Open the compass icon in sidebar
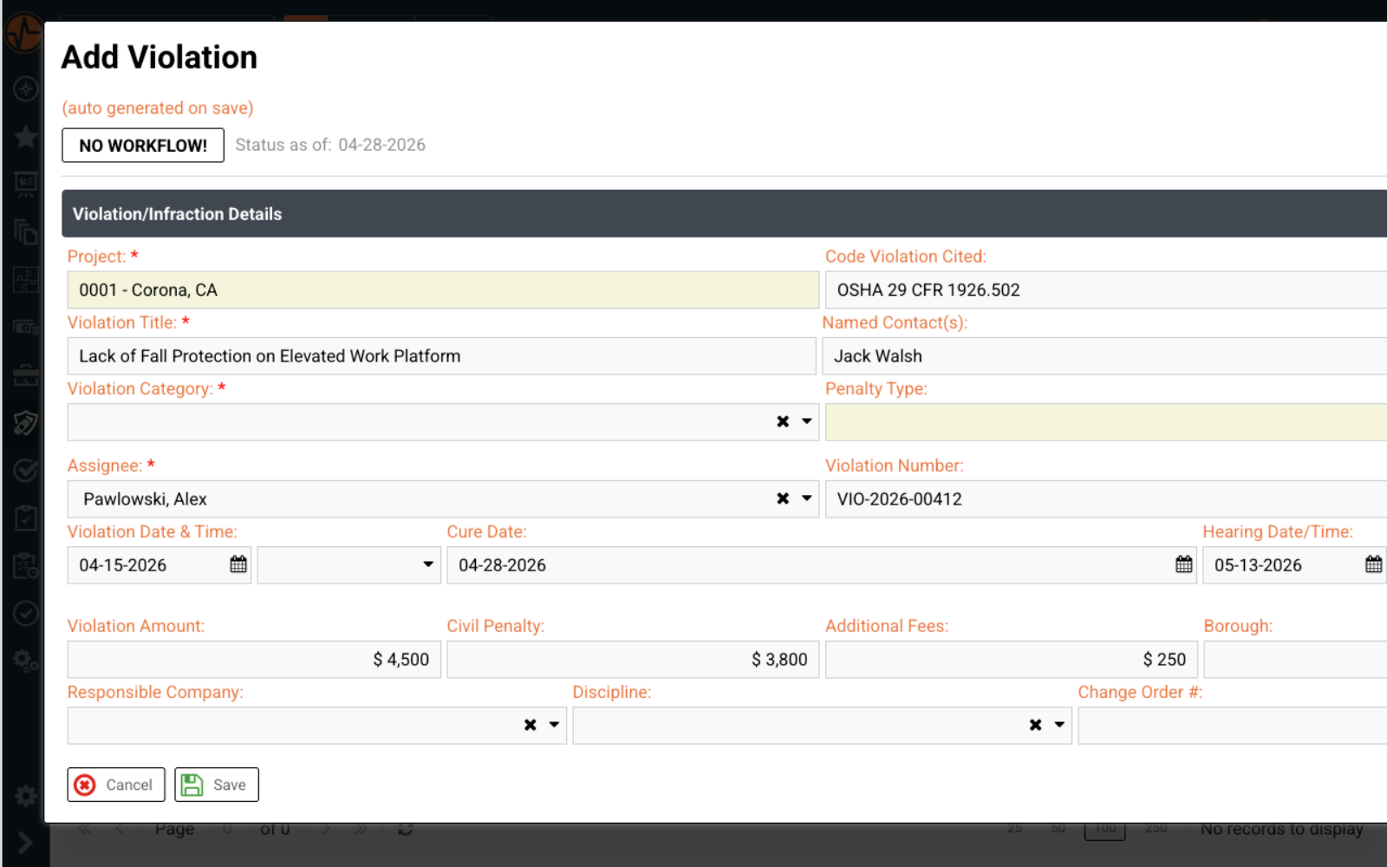The width and height of the screenshot is (1387, 867). tap(25, 88)
